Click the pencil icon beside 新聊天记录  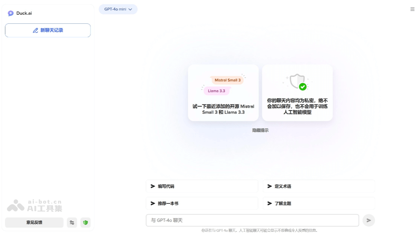pyautogui.click(x=35, y=30)
